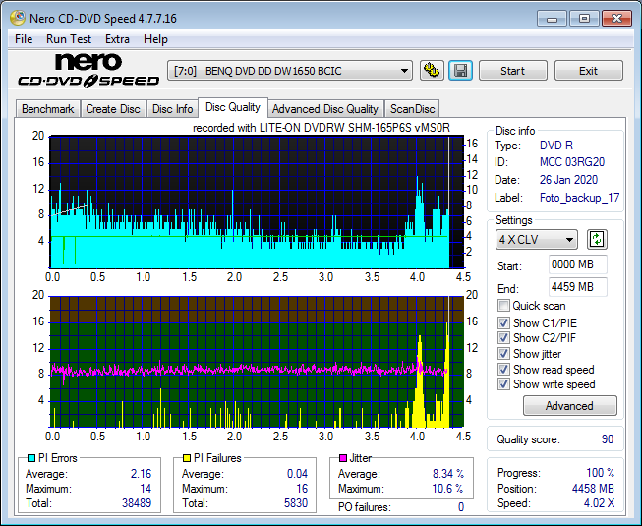Click Jitter average 8.34 %

tap(448, 474)
